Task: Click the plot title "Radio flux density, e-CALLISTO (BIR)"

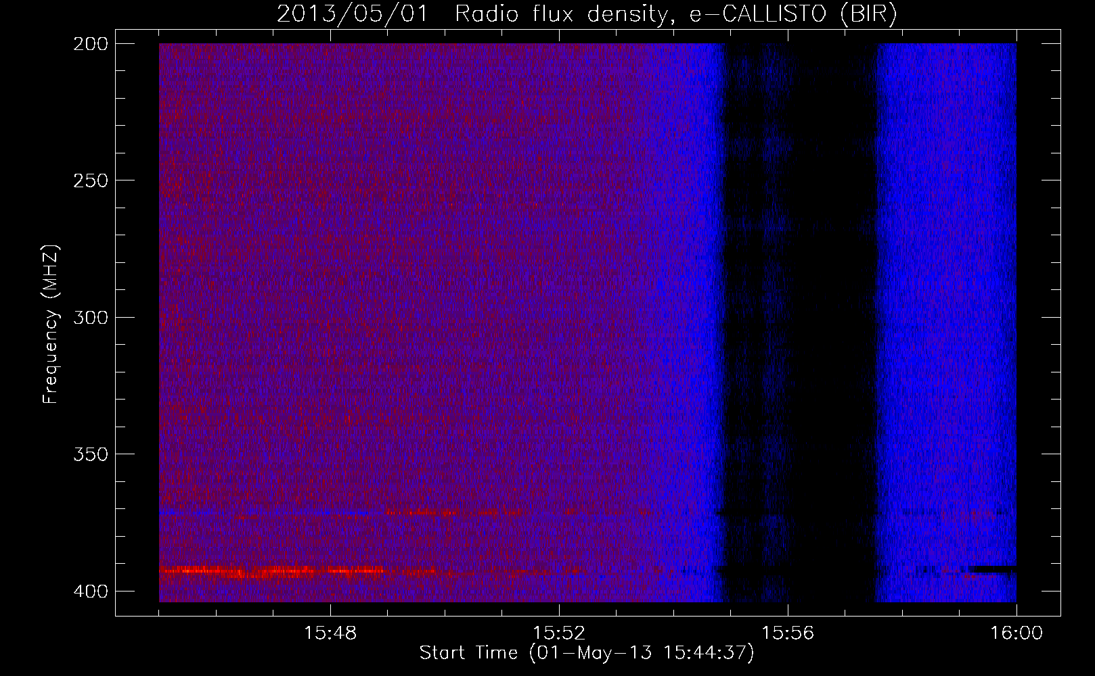Action: pos(675,14)
